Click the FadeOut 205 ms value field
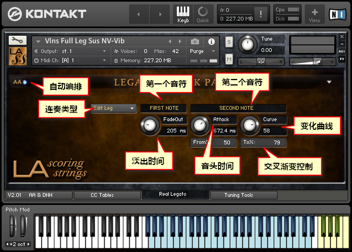Image resolution: width=352 pixels, height=252 pixels. click(x=174, y=131)
